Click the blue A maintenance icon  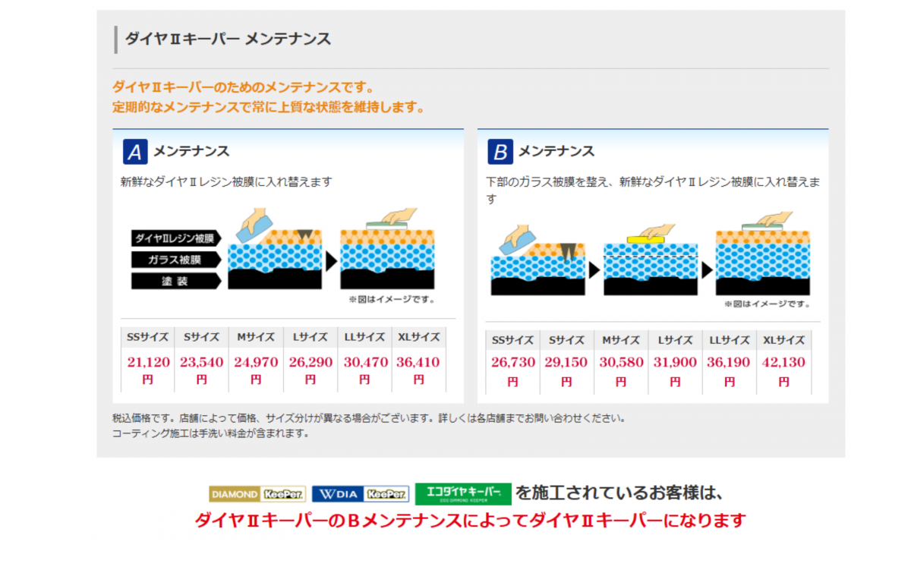[x=135, y=152]
